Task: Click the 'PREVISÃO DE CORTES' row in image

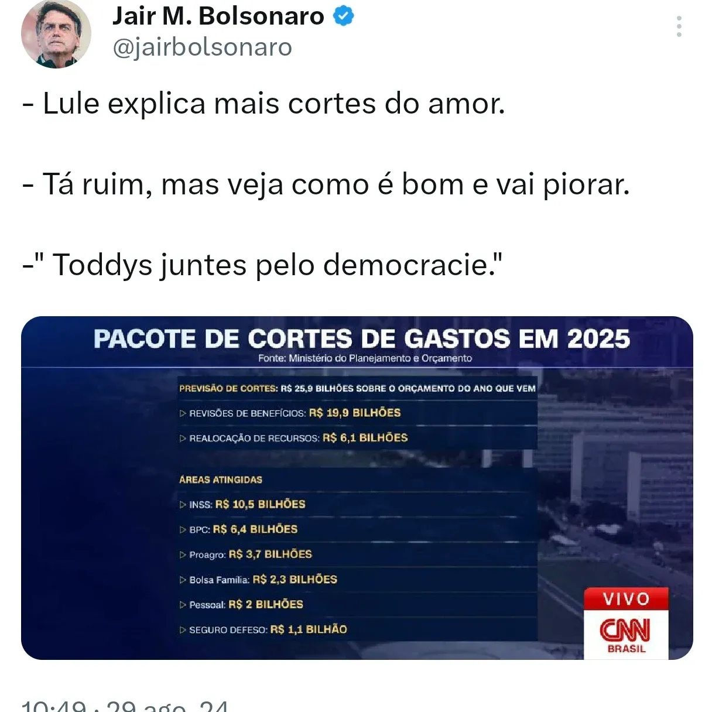Action: tap(357, 388)
